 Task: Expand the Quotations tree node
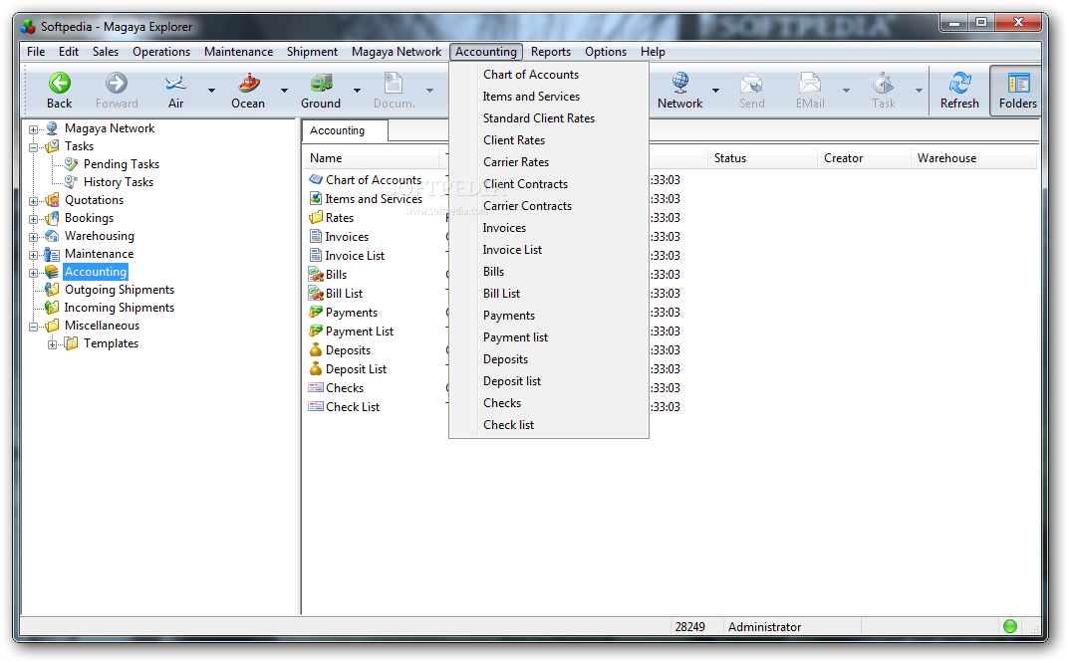33,201
